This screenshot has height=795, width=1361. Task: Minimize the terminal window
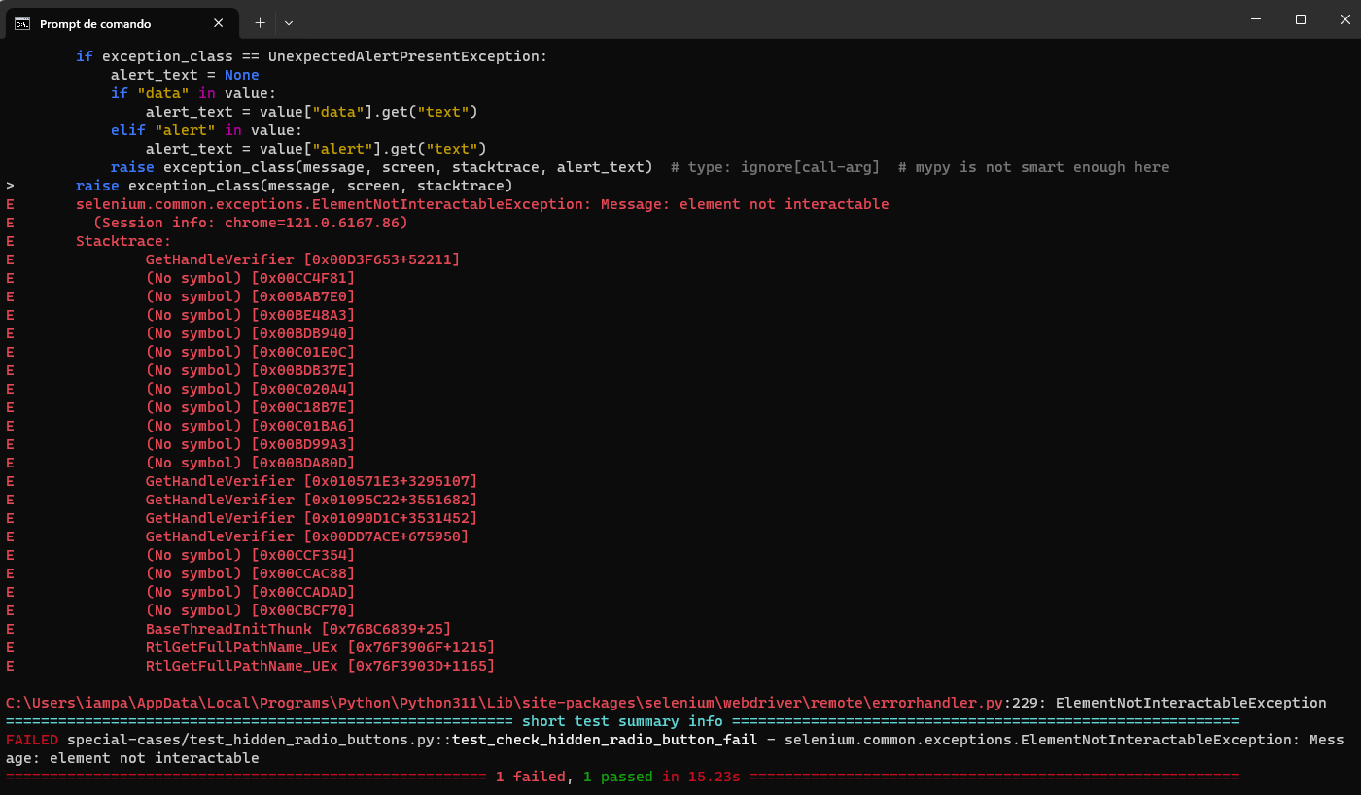click(x=1256, y=19)
